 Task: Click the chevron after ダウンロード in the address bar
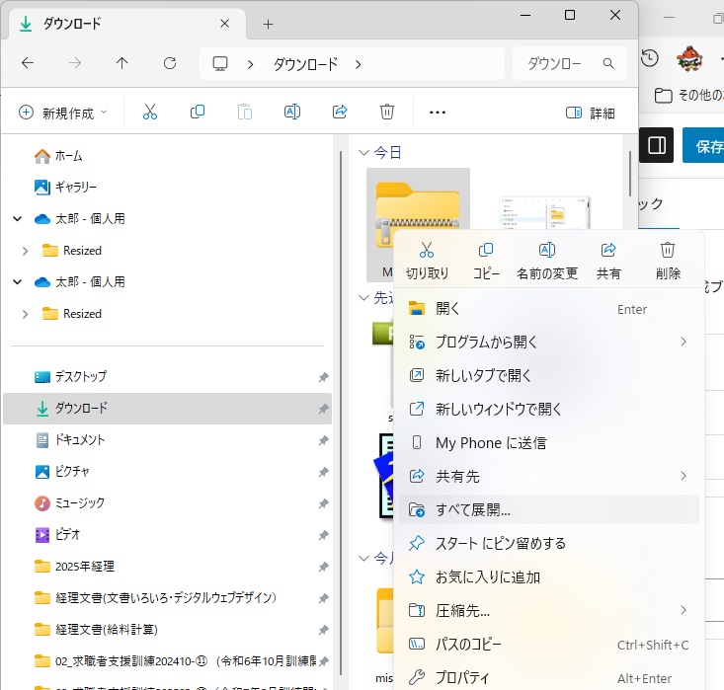(358, 64)
